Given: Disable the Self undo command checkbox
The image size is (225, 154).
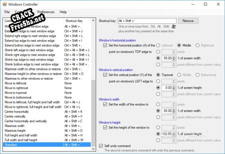Looking at the screenshot, I should (101, 146).
